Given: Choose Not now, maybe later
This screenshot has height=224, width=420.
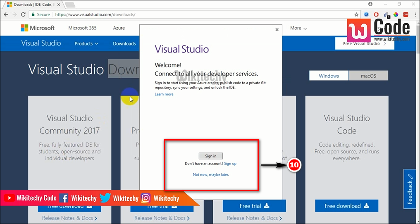Looking at the screenshot, I should [x=211, y=175].
